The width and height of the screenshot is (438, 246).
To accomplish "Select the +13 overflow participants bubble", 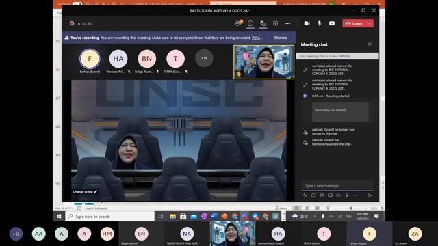I will coord(16,234).
